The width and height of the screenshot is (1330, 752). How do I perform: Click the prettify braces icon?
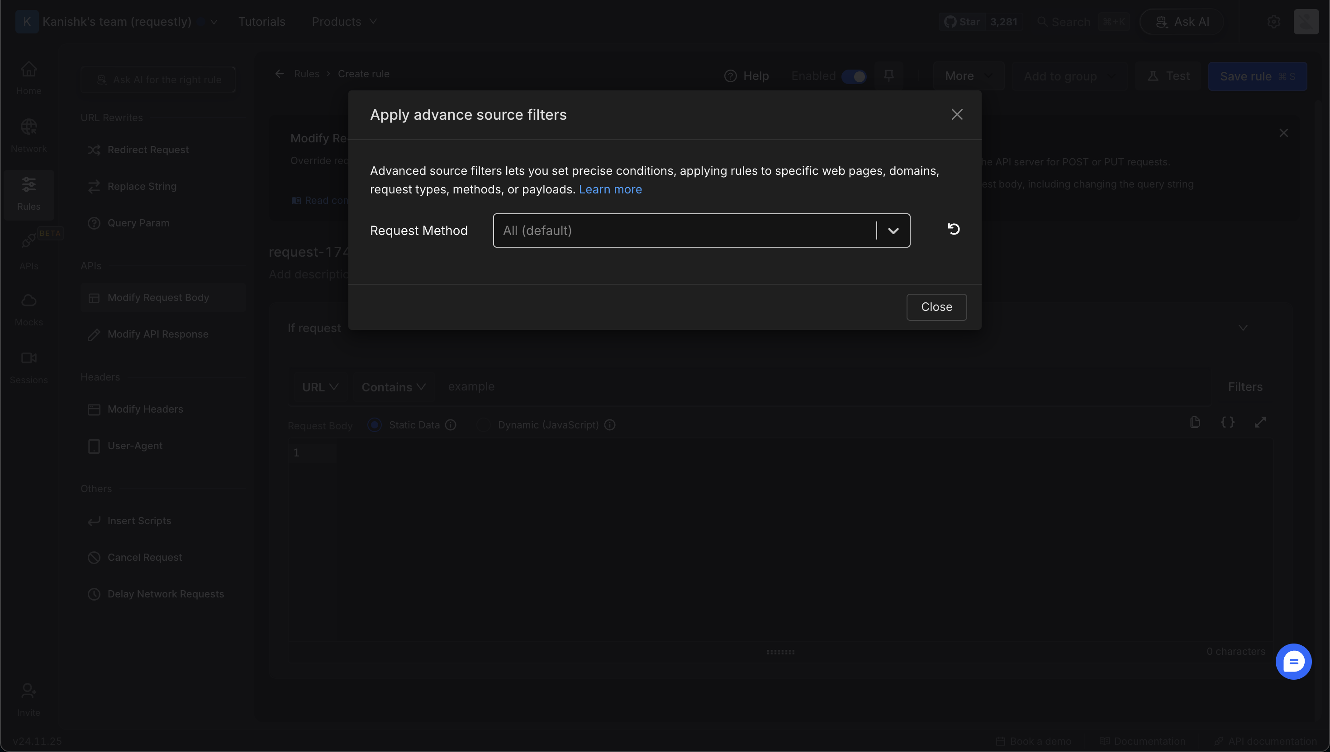point(1228,422)
